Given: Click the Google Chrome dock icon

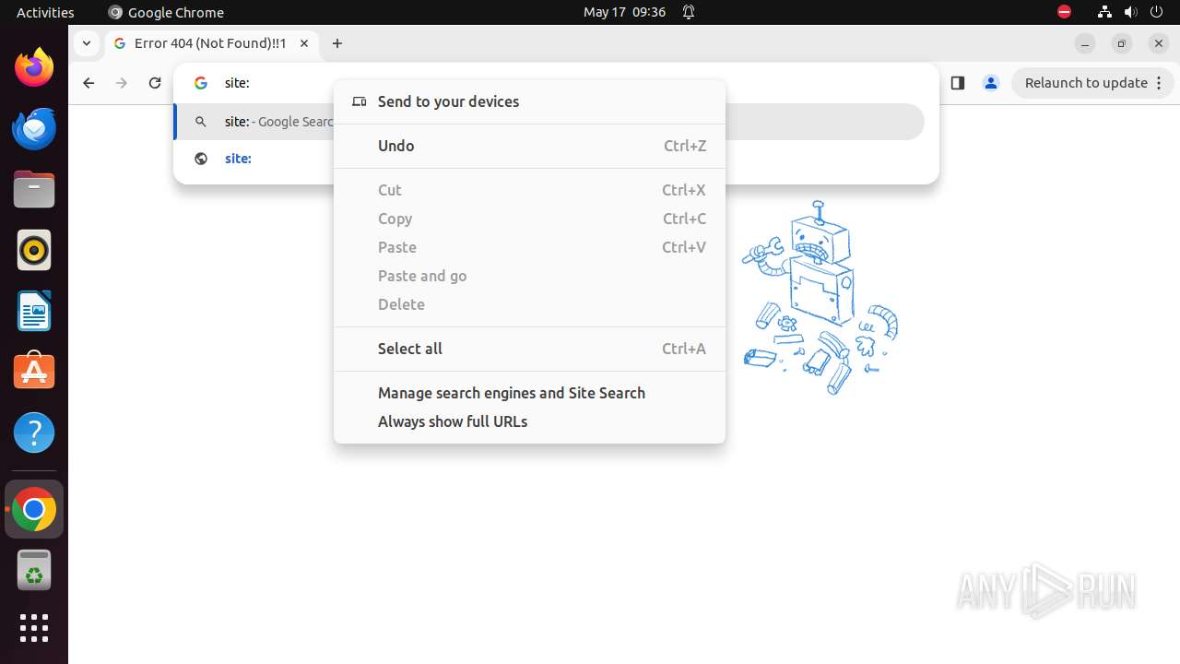Looking at the screenshot, I should [34, 509].
